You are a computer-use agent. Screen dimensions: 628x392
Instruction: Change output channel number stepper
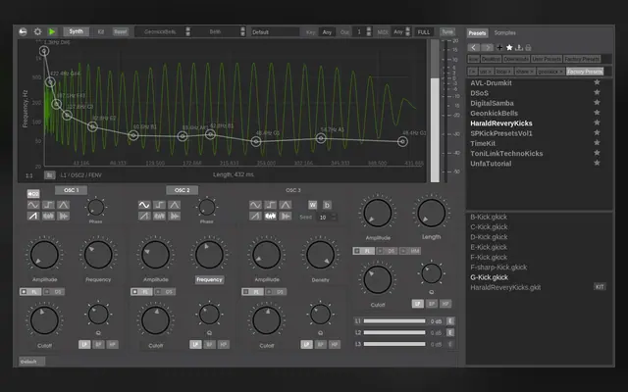[369, 31]
